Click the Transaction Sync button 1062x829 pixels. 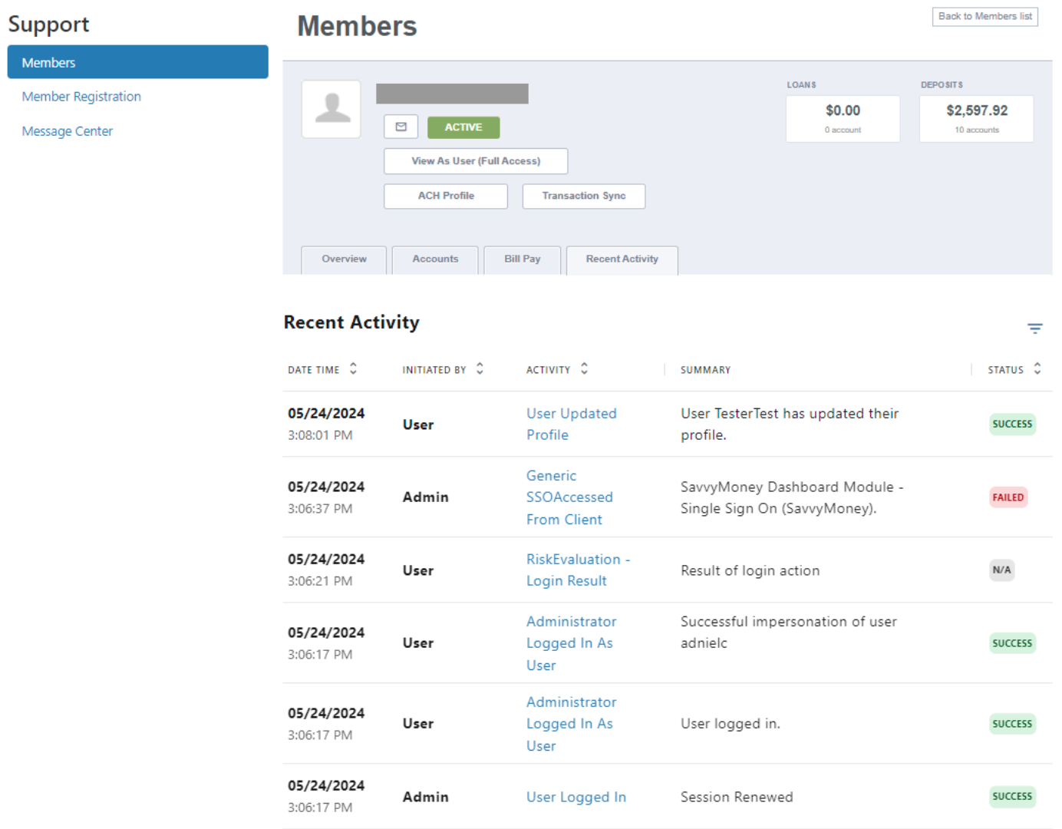[x=583, y=196]
